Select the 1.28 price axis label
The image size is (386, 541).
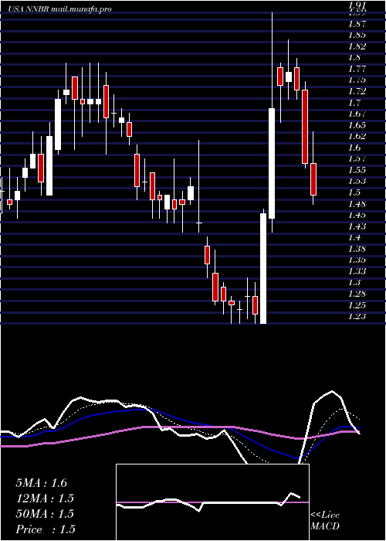pos(357,294)
